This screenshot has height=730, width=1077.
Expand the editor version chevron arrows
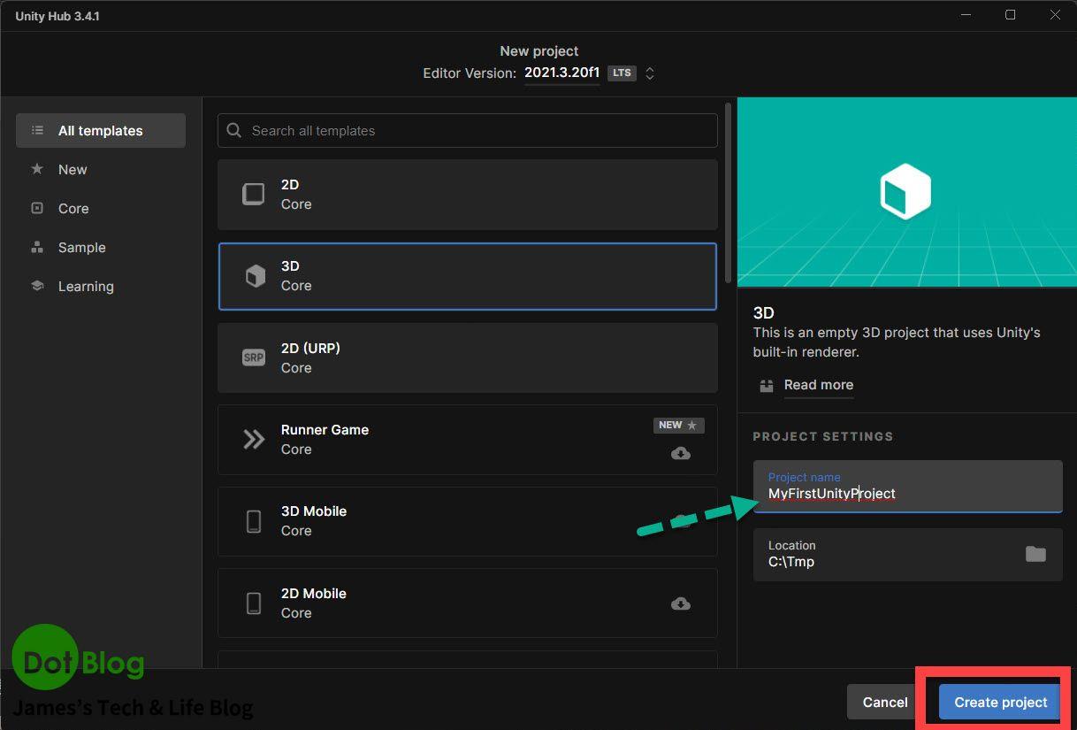pos(650,73)
